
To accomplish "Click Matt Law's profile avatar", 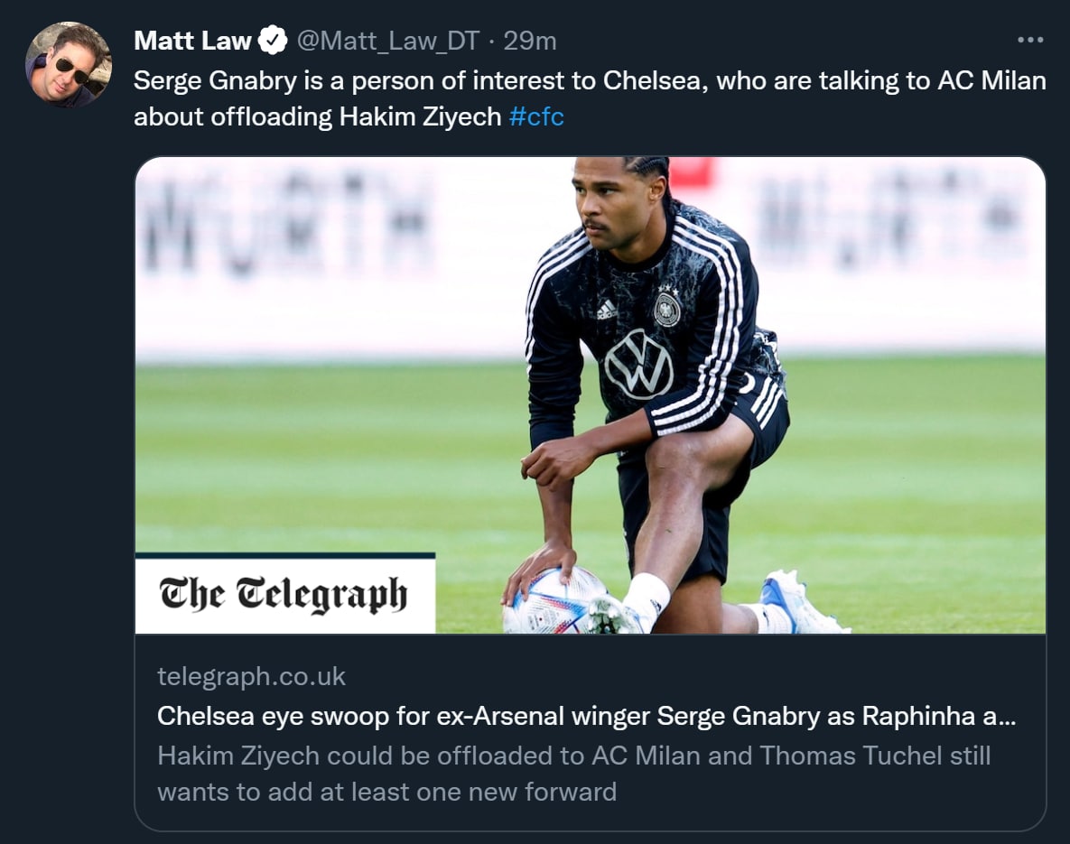I will tap(69, 64).
